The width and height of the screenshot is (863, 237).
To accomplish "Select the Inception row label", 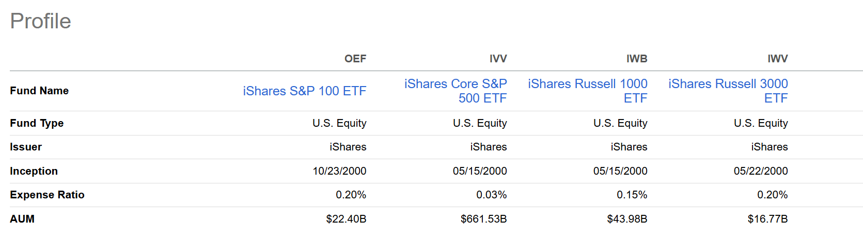I will pyautogui.click(x=34, y=171).
